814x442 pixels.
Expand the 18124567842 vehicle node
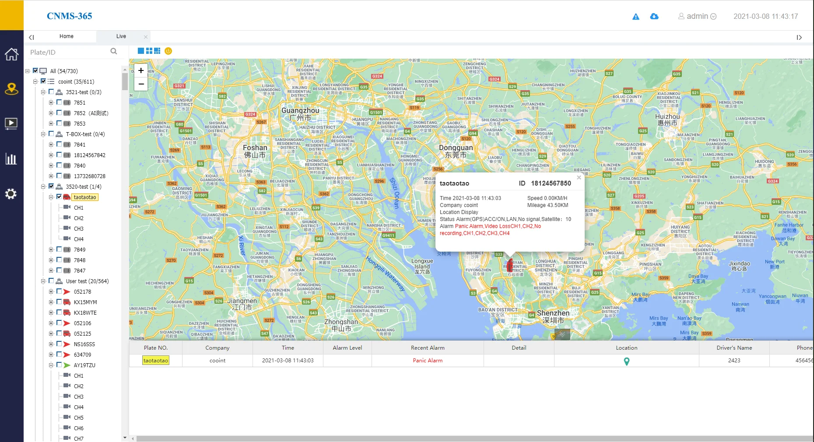(x=51, y=155)
